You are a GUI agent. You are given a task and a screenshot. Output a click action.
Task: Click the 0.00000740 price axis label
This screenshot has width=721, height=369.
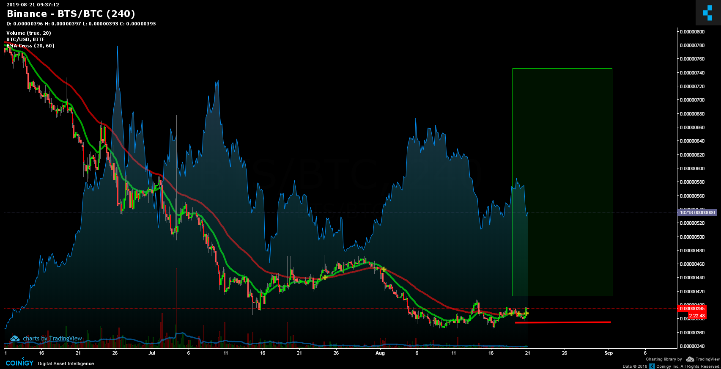tap(692, 73)
